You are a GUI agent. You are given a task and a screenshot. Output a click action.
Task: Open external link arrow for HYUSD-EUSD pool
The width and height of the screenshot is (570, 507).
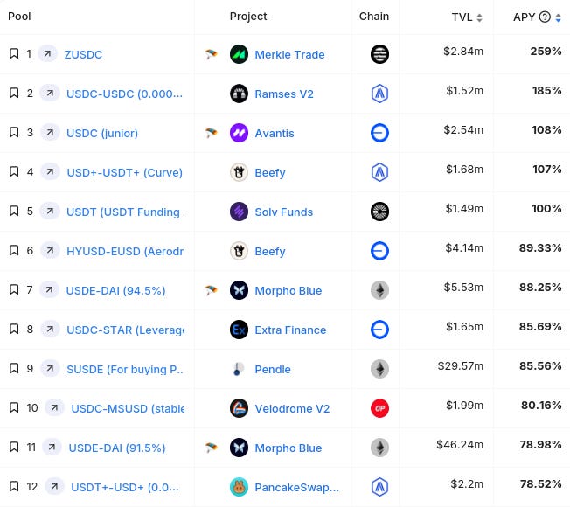pos(50,250)
